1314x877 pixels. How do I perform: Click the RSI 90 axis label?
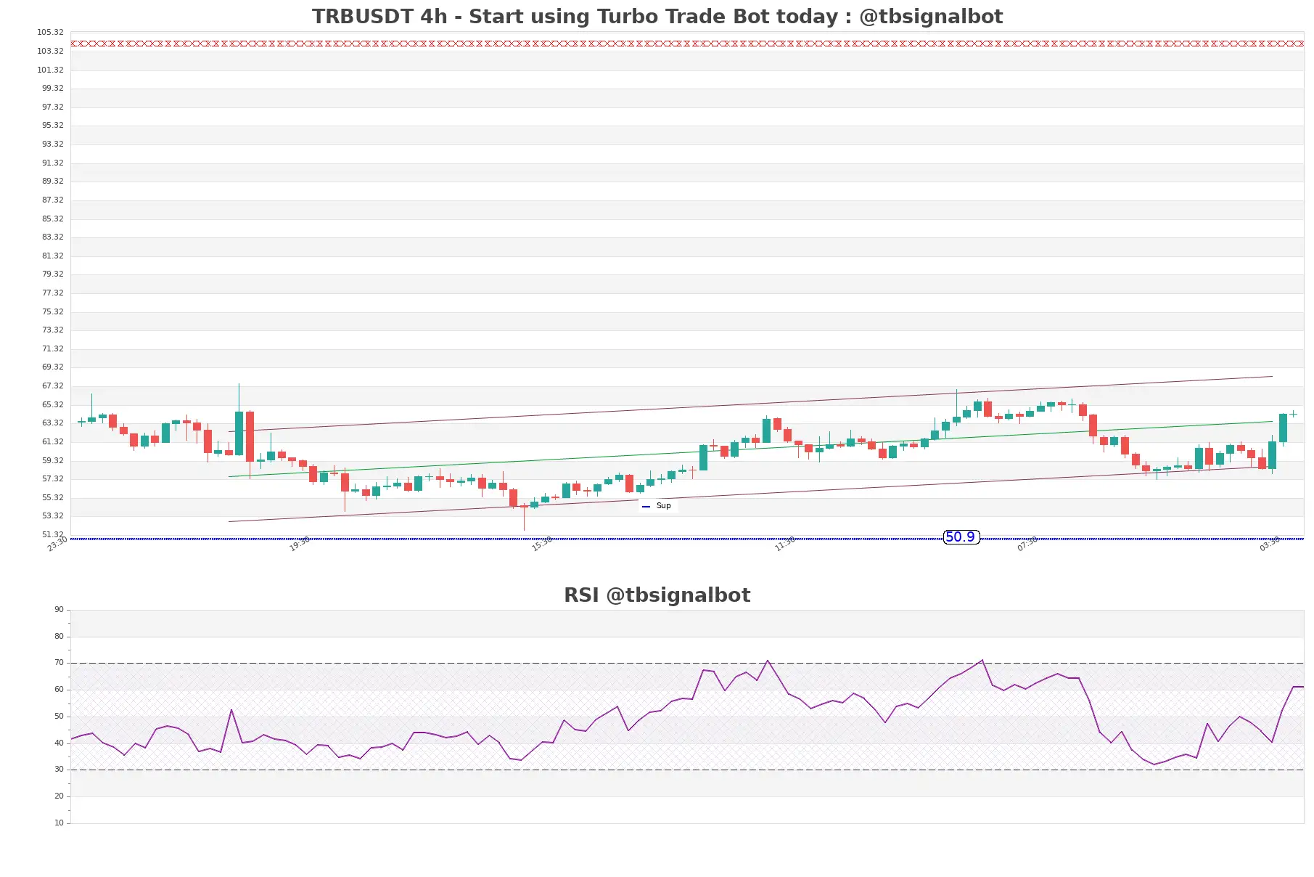59,610
